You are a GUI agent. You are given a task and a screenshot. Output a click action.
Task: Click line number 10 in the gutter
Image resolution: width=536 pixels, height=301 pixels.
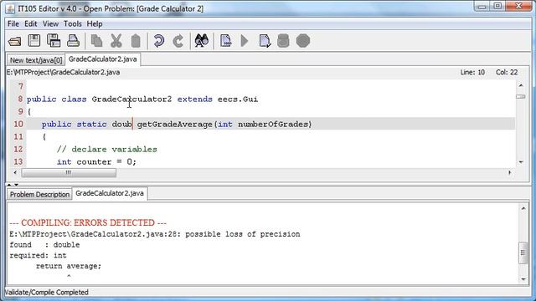[18, 124]
